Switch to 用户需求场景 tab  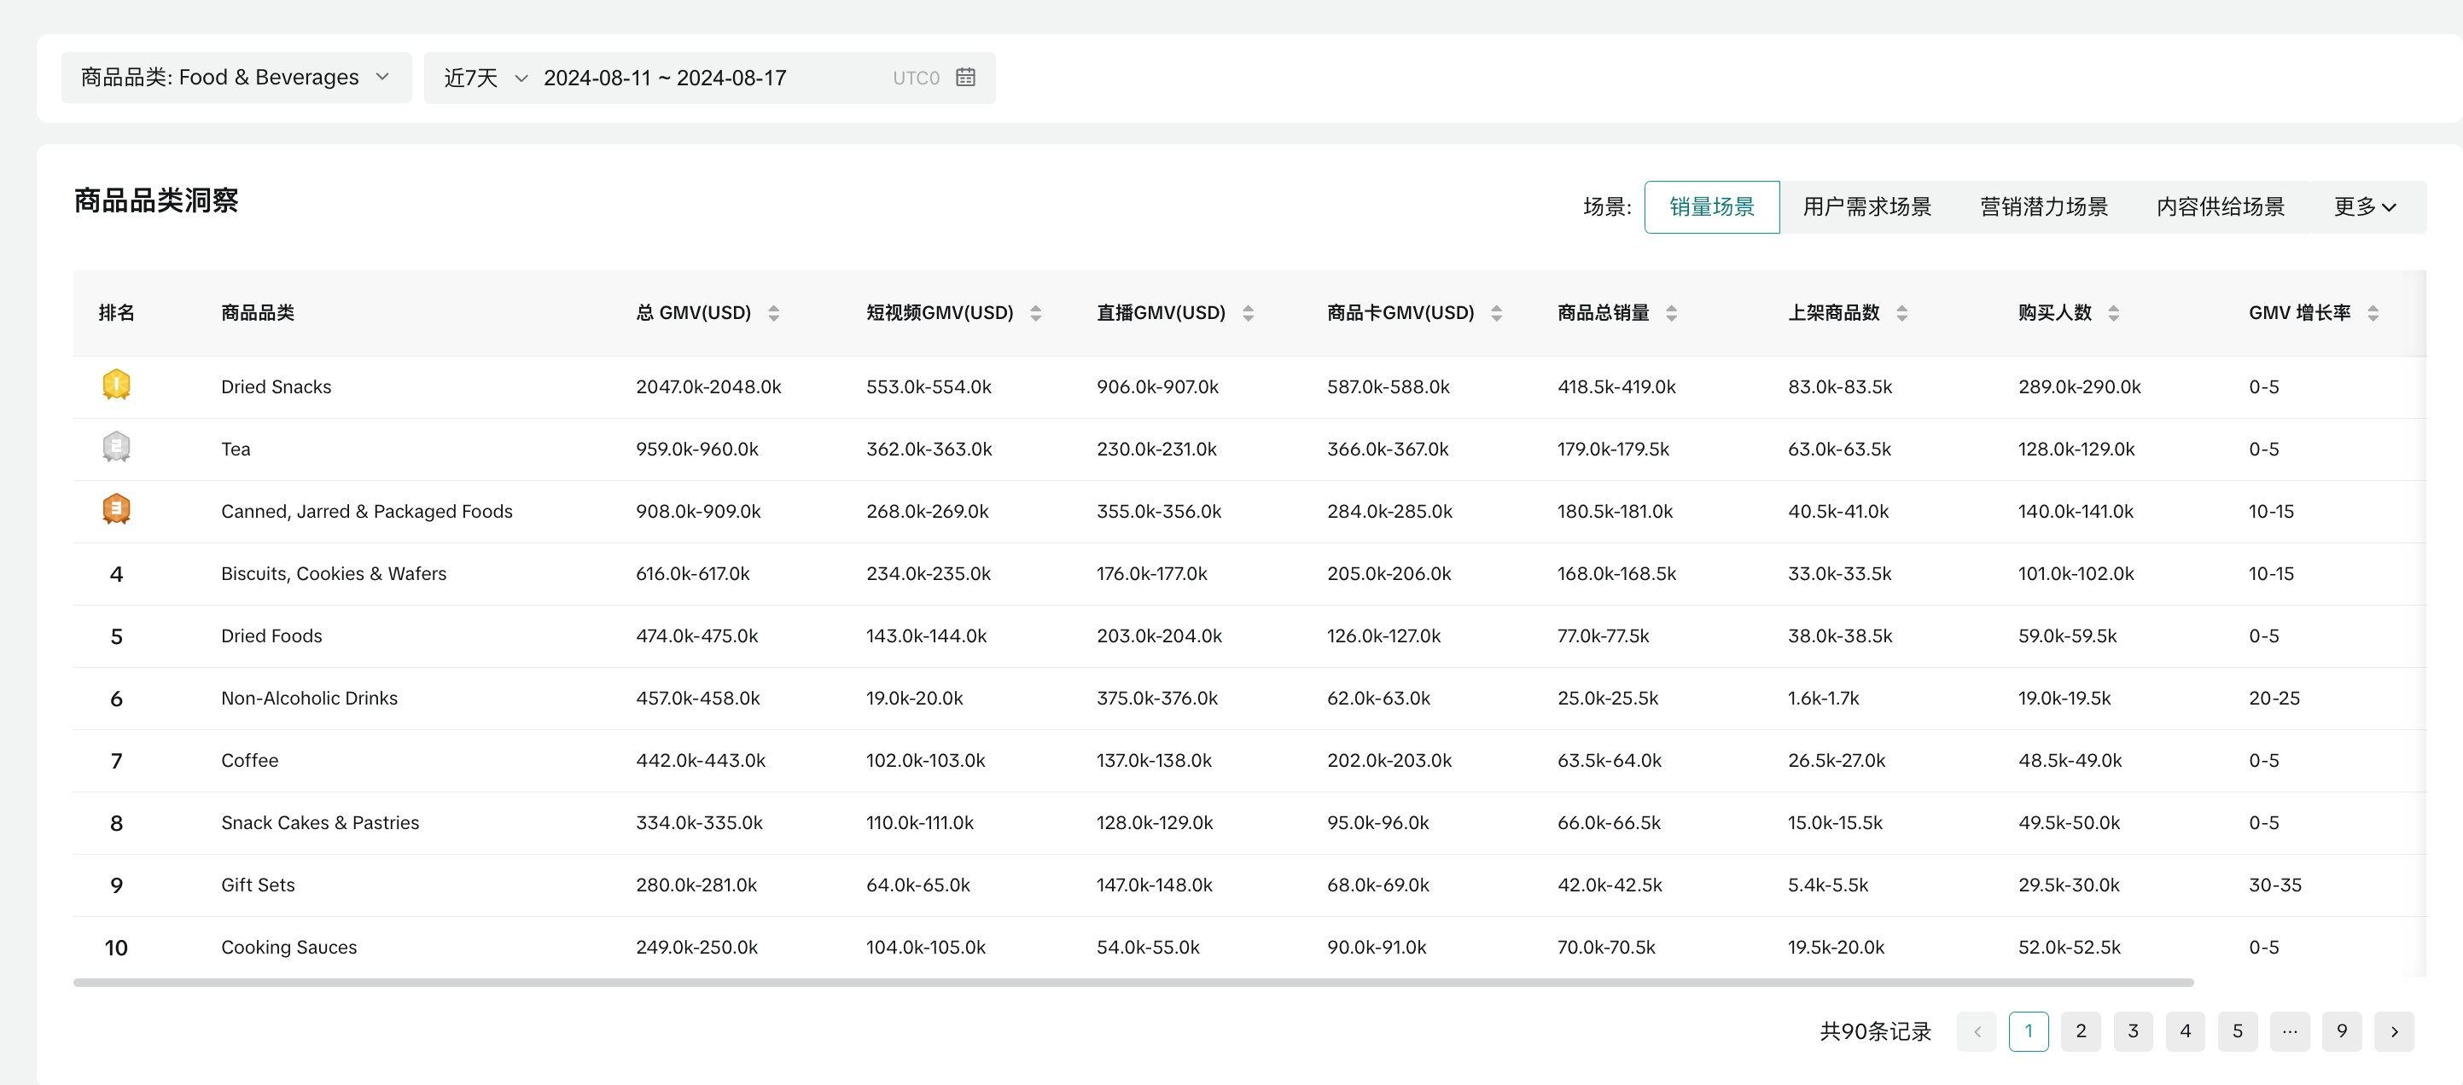(x=1866, y=206)
